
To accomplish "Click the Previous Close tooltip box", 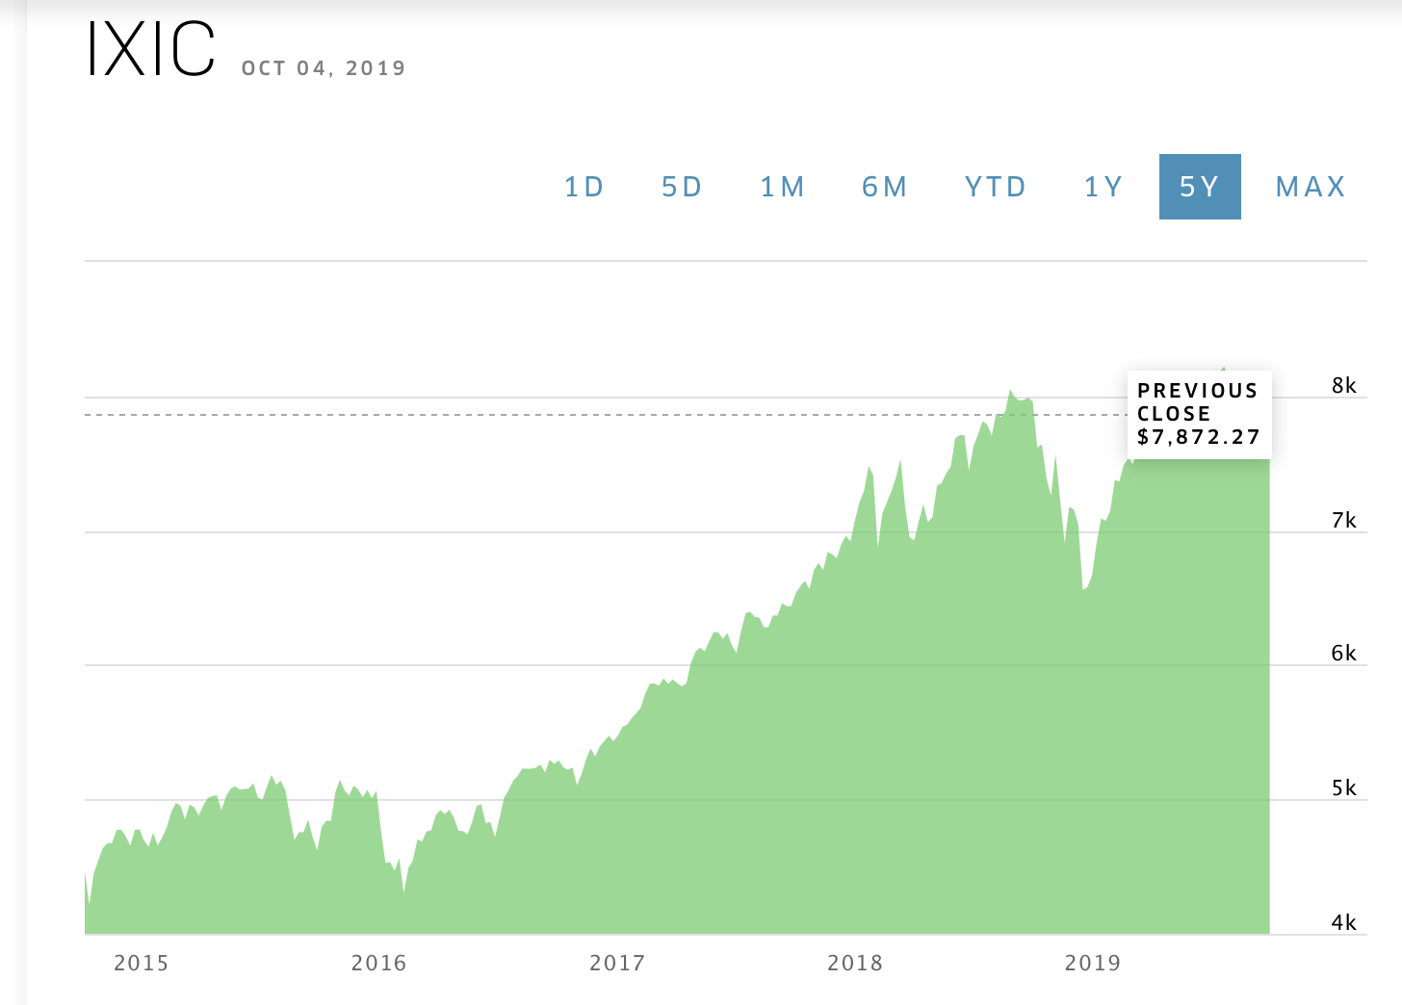I will [x=1200, y=414].
